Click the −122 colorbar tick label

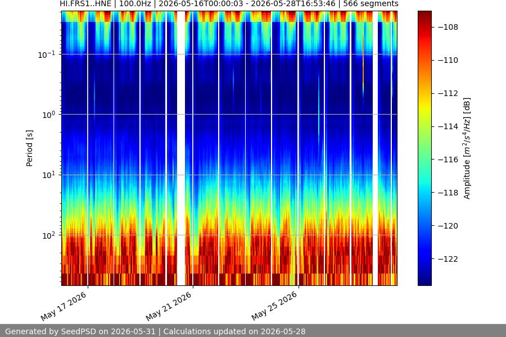[x=448, y=259]
